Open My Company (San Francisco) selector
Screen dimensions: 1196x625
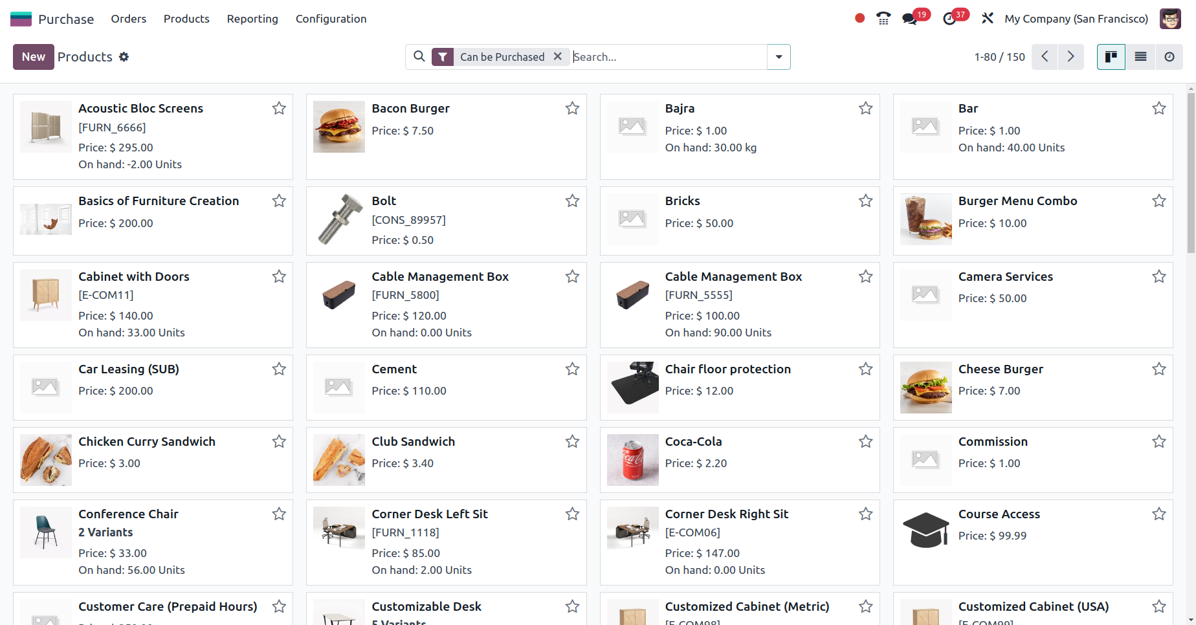1076,18
